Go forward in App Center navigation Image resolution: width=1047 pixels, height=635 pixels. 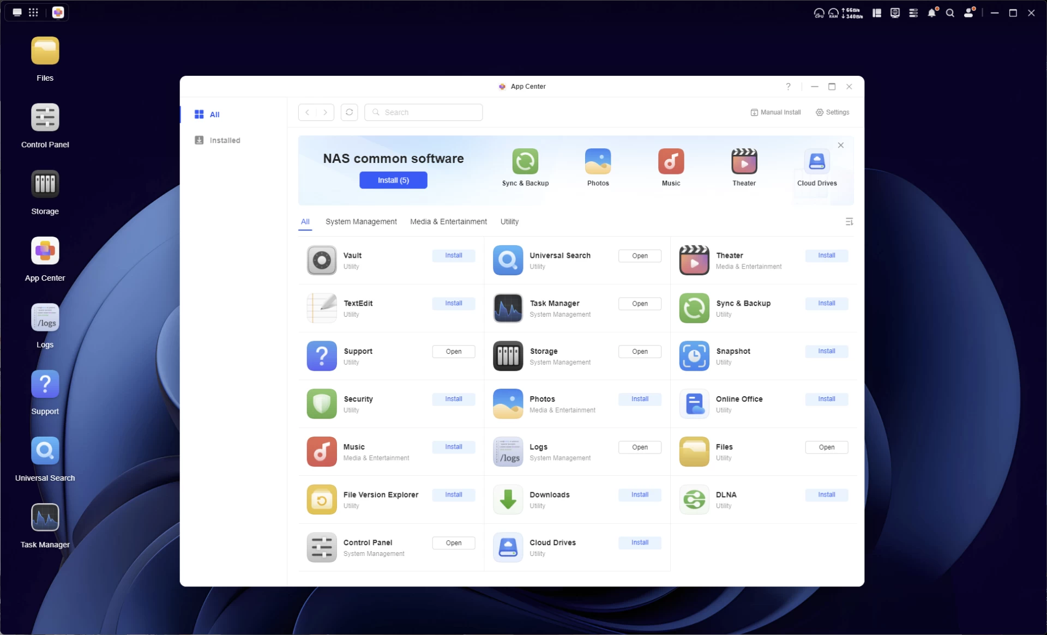tap(325, 112)
